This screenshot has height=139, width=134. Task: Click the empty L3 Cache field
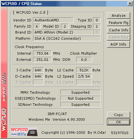coord(84,82)
